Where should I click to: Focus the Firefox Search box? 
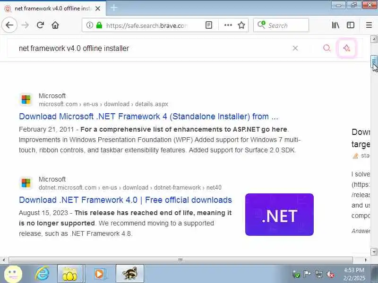pyautogui.click(x=281, y=25)
